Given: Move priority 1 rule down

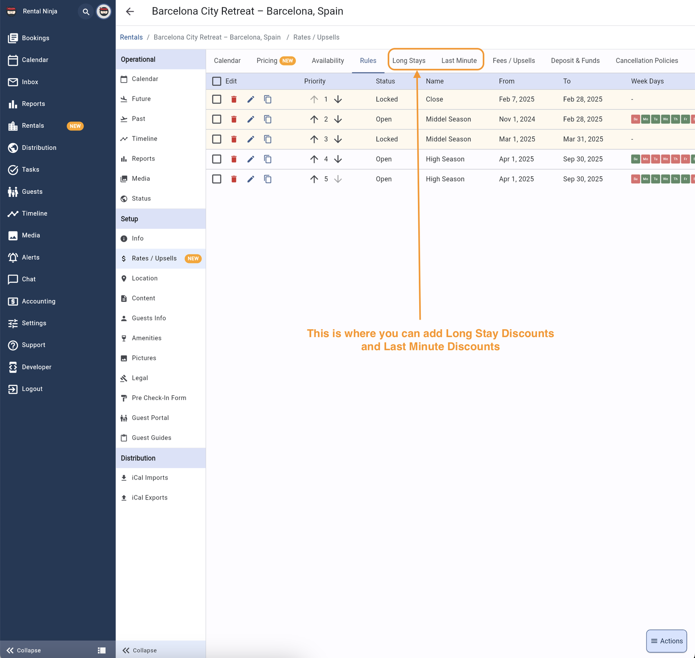Looking at the screenshot, I should pyautogui.click(x=338, y=99).
